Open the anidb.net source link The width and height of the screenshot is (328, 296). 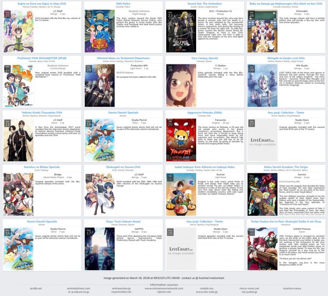point(36,288)
